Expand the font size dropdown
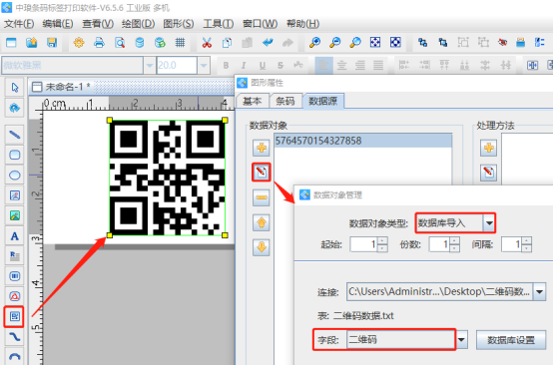 pos(204,66)
